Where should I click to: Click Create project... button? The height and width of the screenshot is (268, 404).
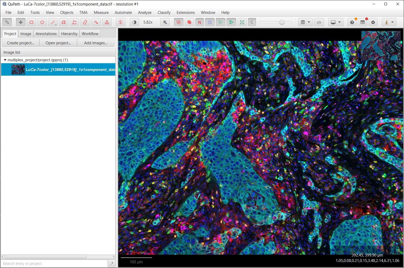(20, 43)
